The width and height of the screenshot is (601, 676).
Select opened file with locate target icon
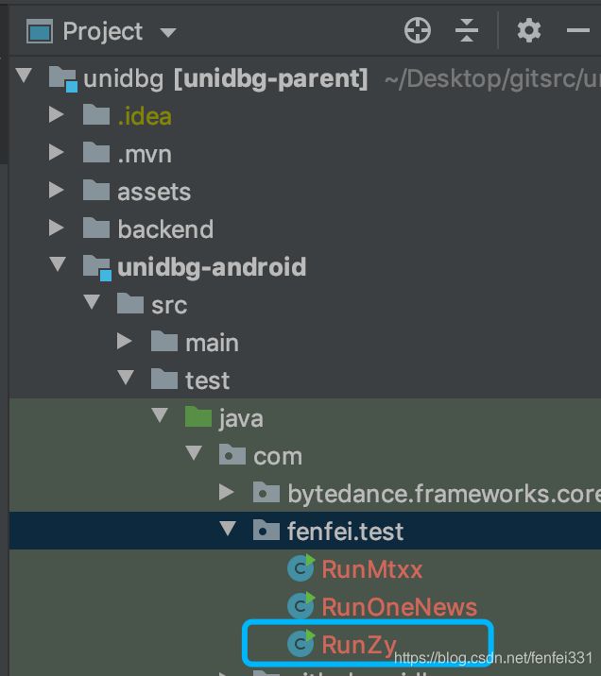[418, 30]
